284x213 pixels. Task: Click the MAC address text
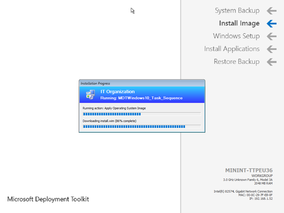tap(255, 195)
